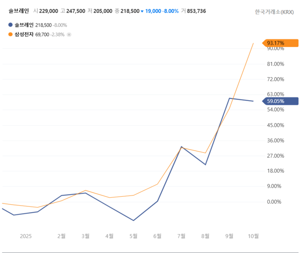302x253 pixels.
Task: Click the high price 247,500 in header
Action: click(75, 11)
